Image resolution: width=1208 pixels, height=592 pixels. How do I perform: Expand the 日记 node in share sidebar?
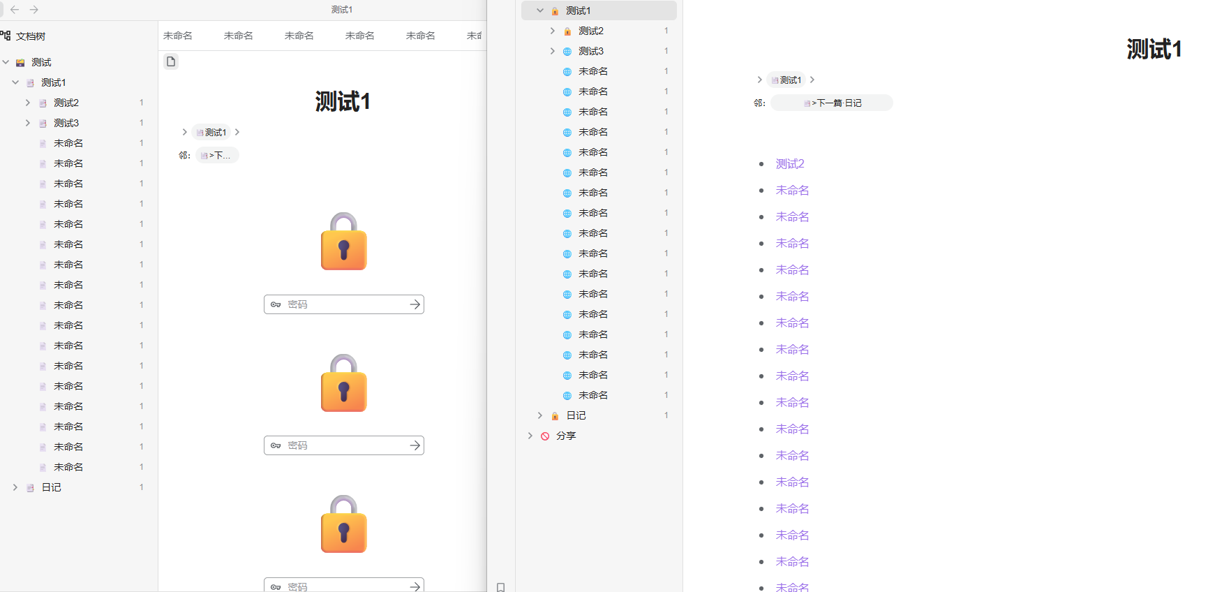(x=540, y=415)
